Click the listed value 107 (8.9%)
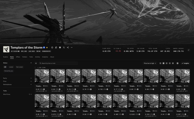194x119 pixels. coord(165,51)
